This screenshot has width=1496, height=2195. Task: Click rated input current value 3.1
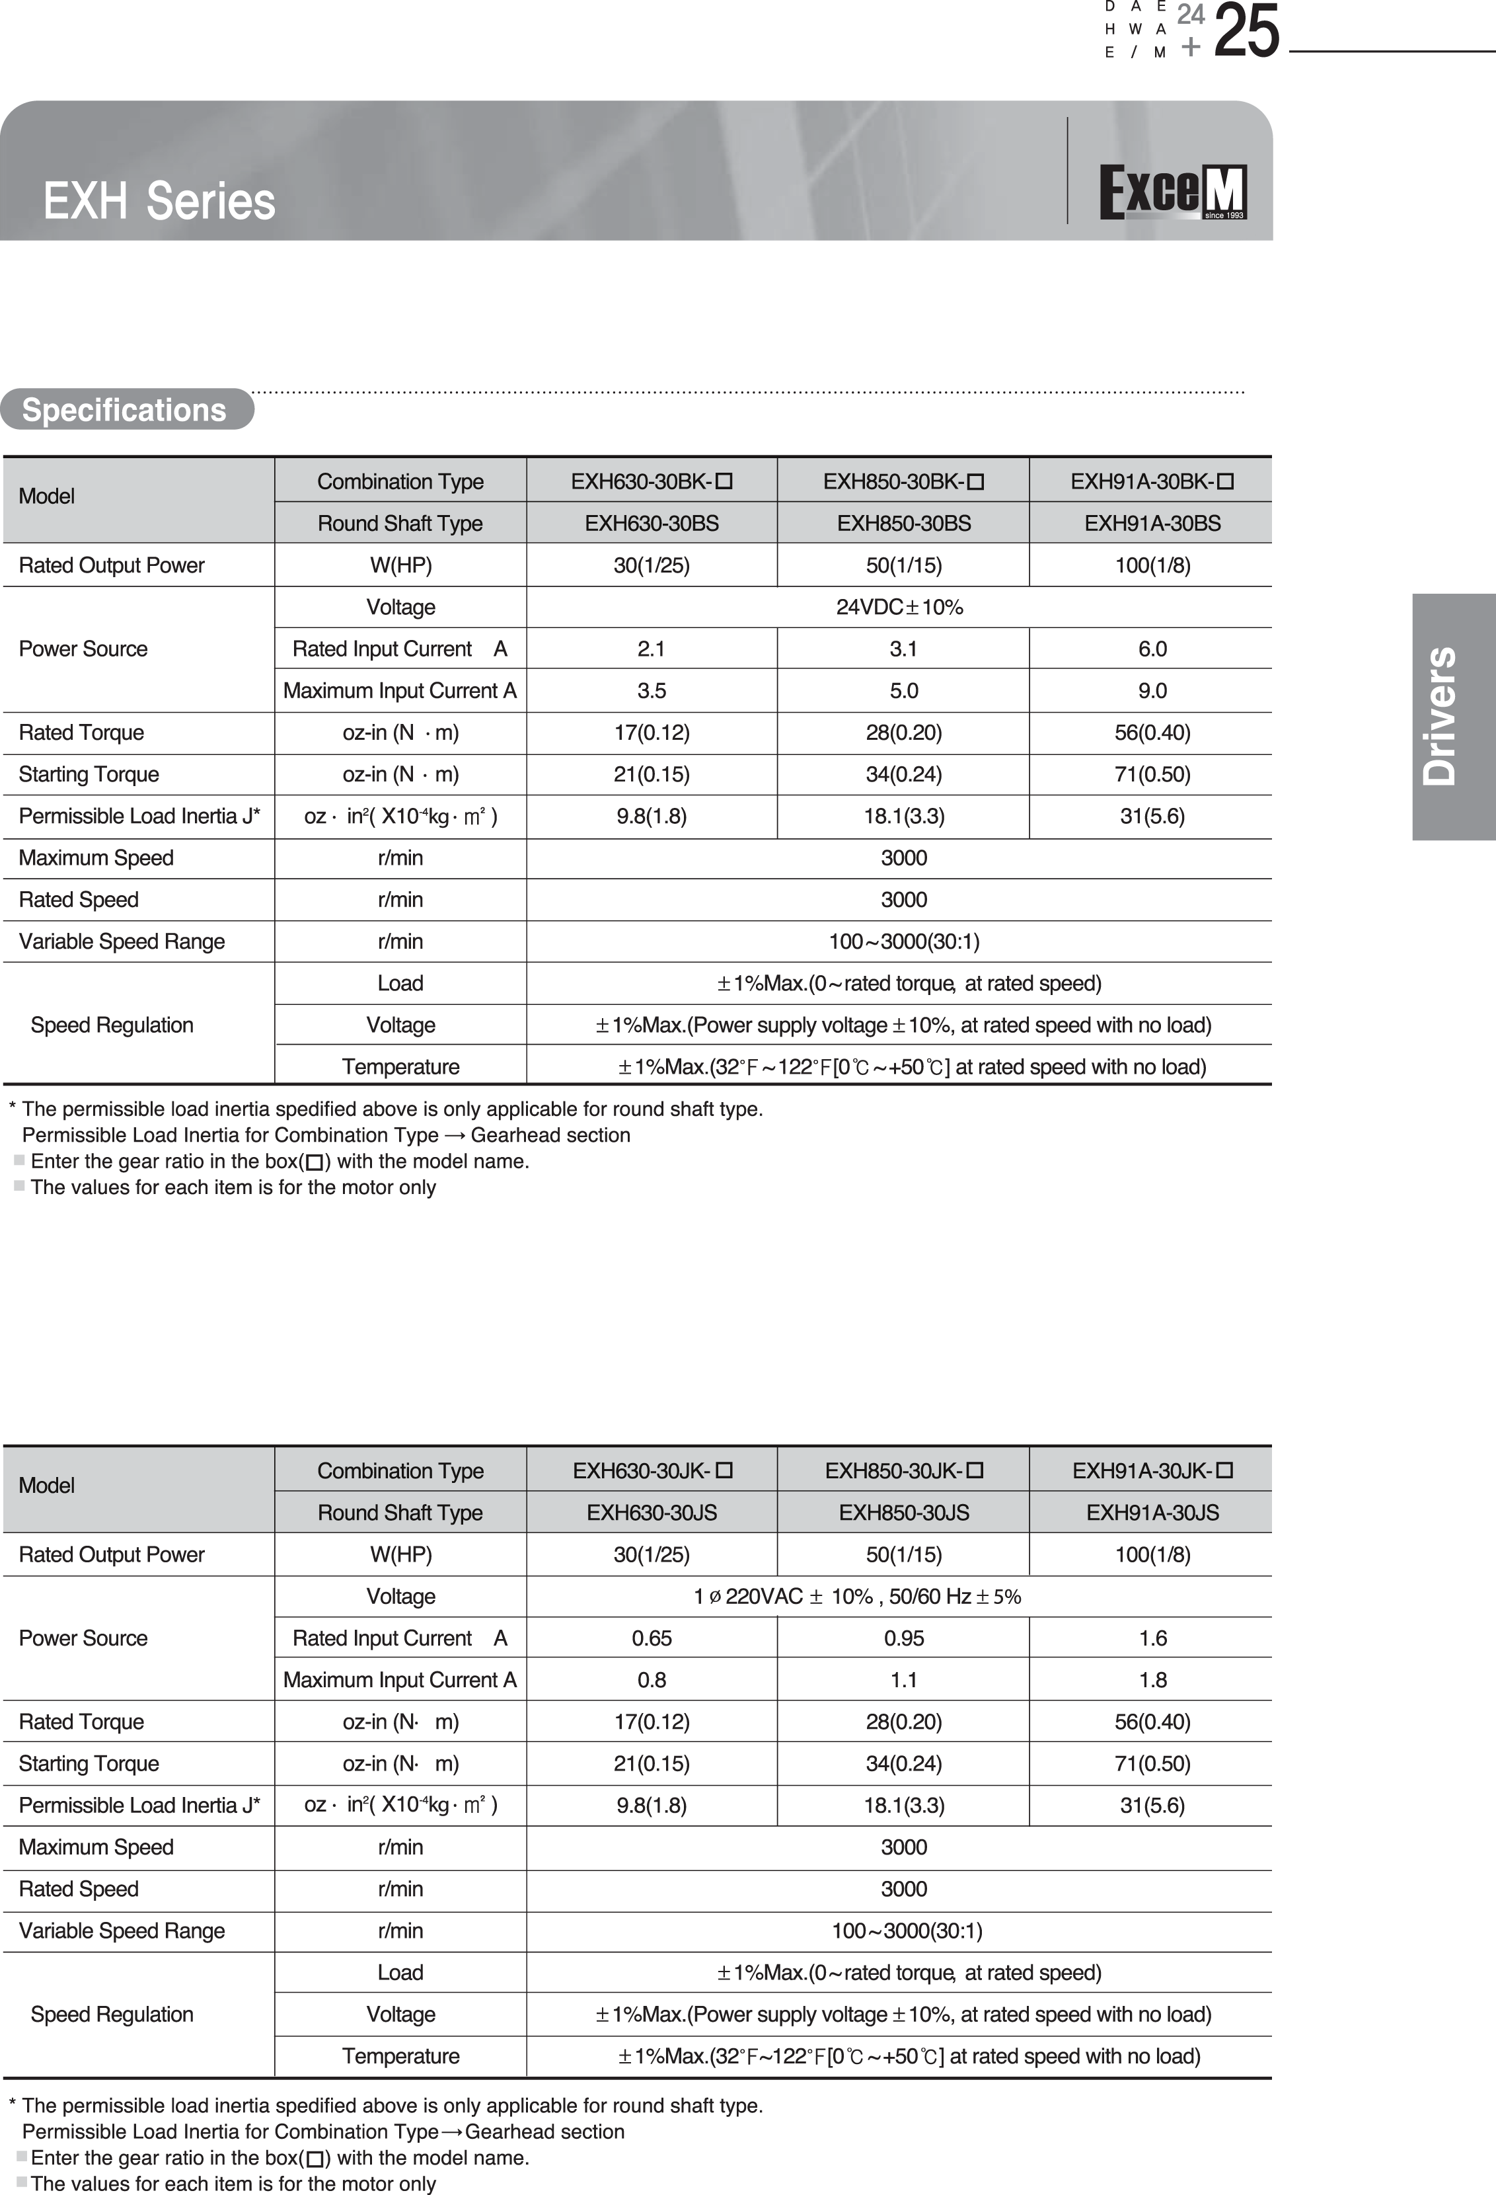click(x=903, y=649)
